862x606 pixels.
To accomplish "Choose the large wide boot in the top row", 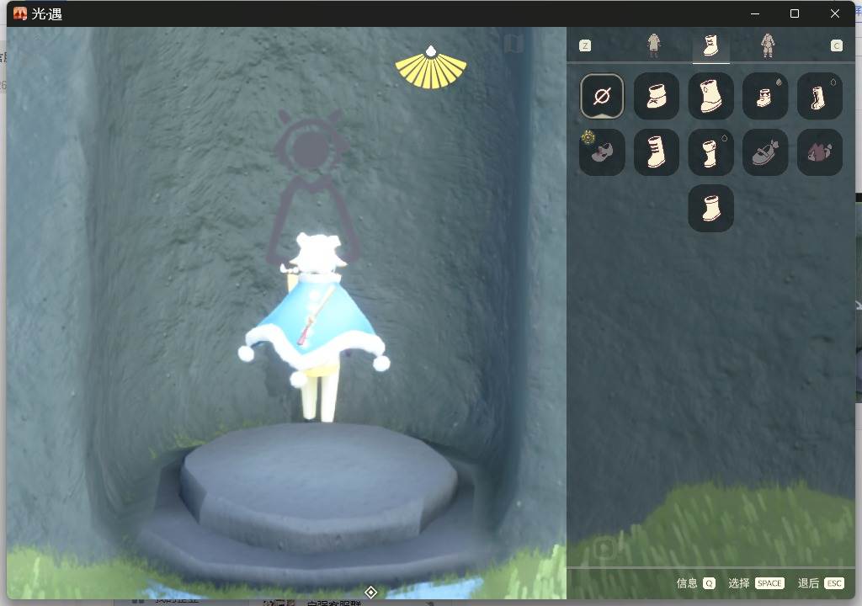I will click(x=710, y=96).
